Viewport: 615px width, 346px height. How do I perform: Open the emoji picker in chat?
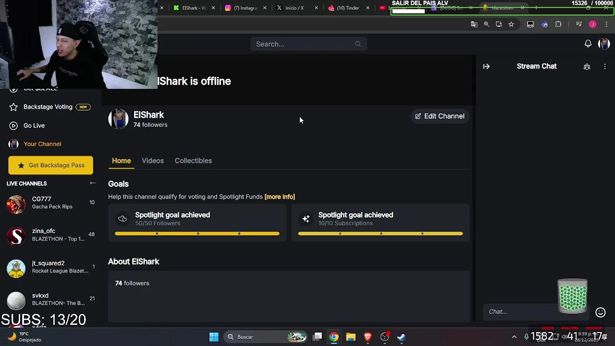[x=601, y=312]
